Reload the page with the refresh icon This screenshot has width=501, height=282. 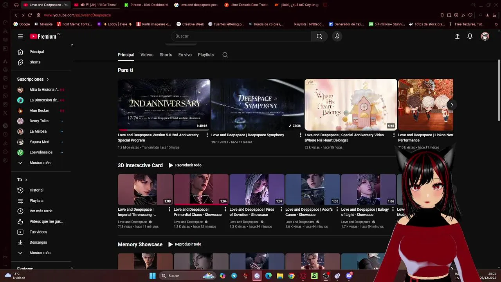pos(30,15)
